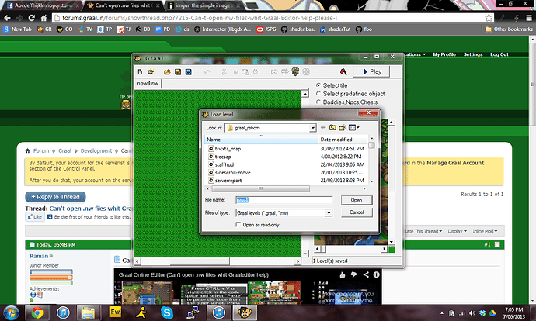Select the 'Select tile' radio button
The width and height of the screenshot is (536, 321).
(318, 85)
